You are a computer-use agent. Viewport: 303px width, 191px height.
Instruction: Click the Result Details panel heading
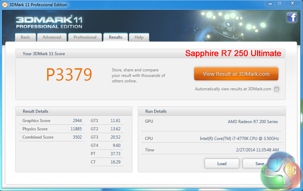(36, 111)
